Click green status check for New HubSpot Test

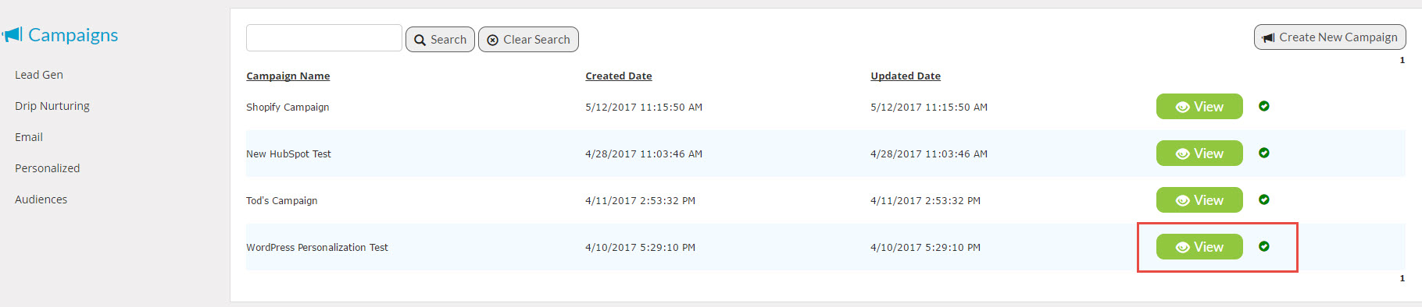pyautogui.click(x=1264, y=153)
